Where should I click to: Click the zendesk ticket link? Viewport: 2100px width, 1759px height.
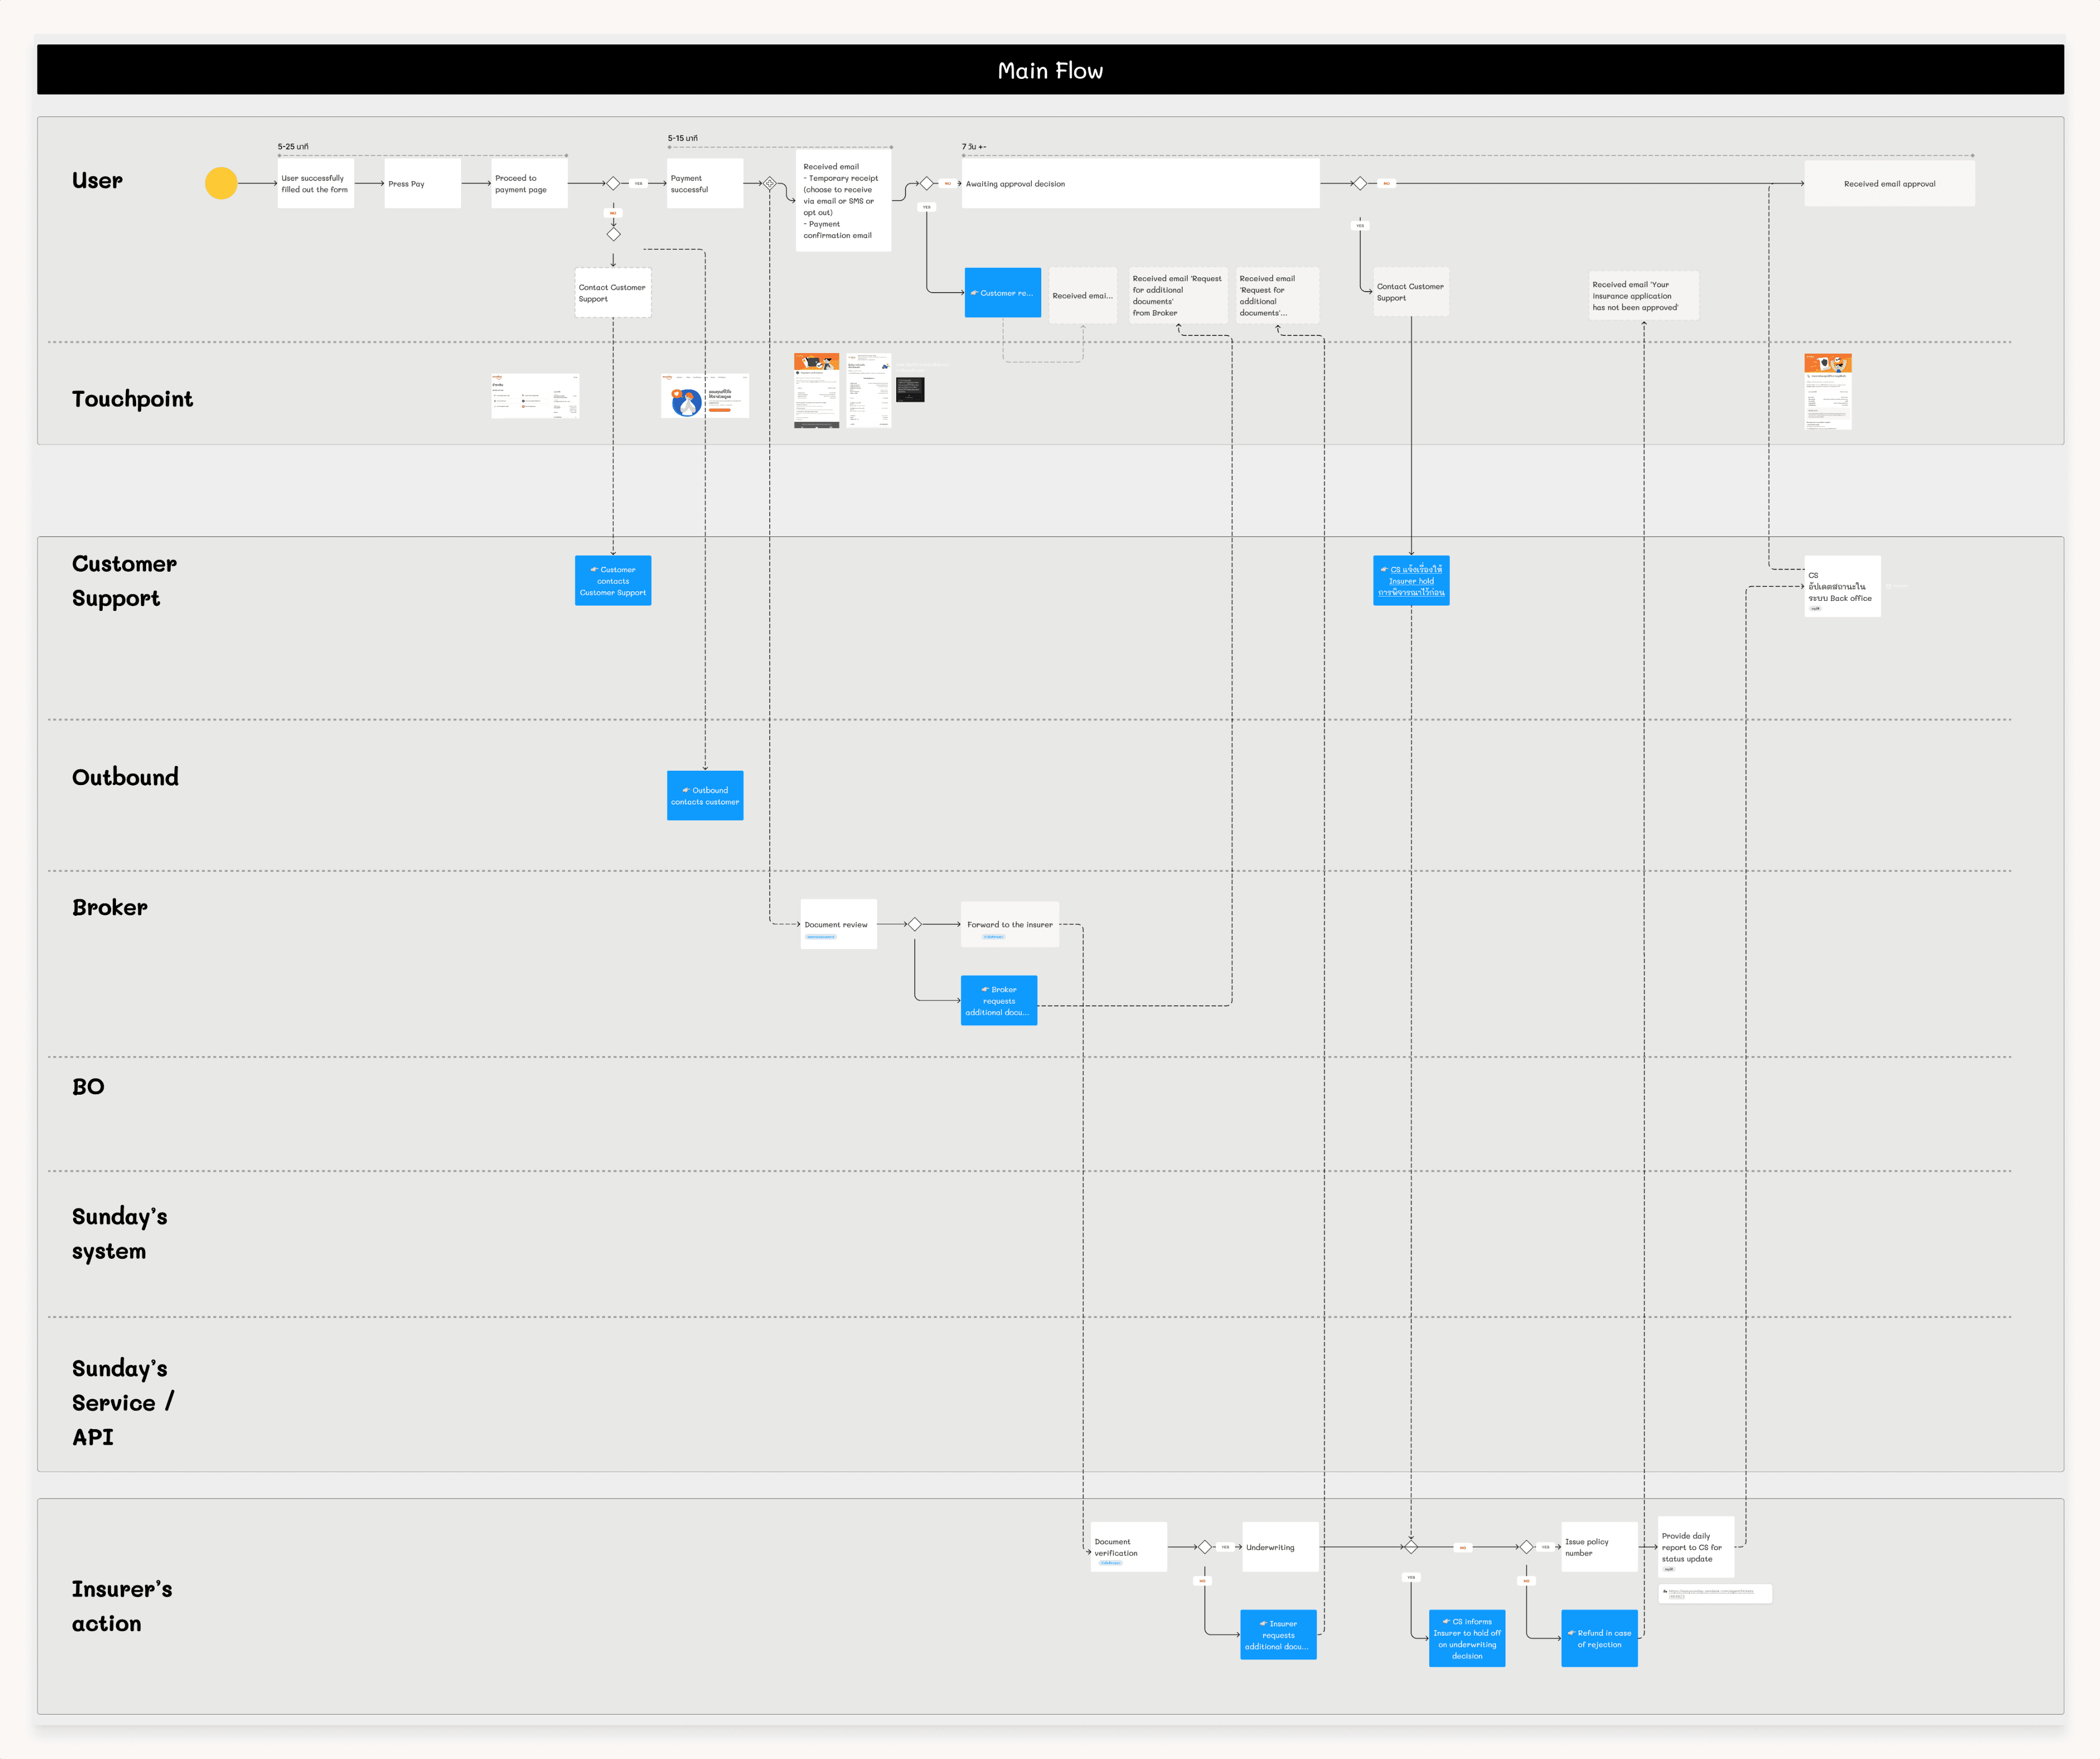click(1712, 1592)
